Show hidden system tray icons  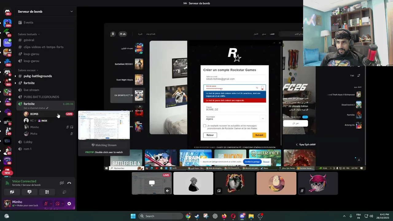point(344,216)
